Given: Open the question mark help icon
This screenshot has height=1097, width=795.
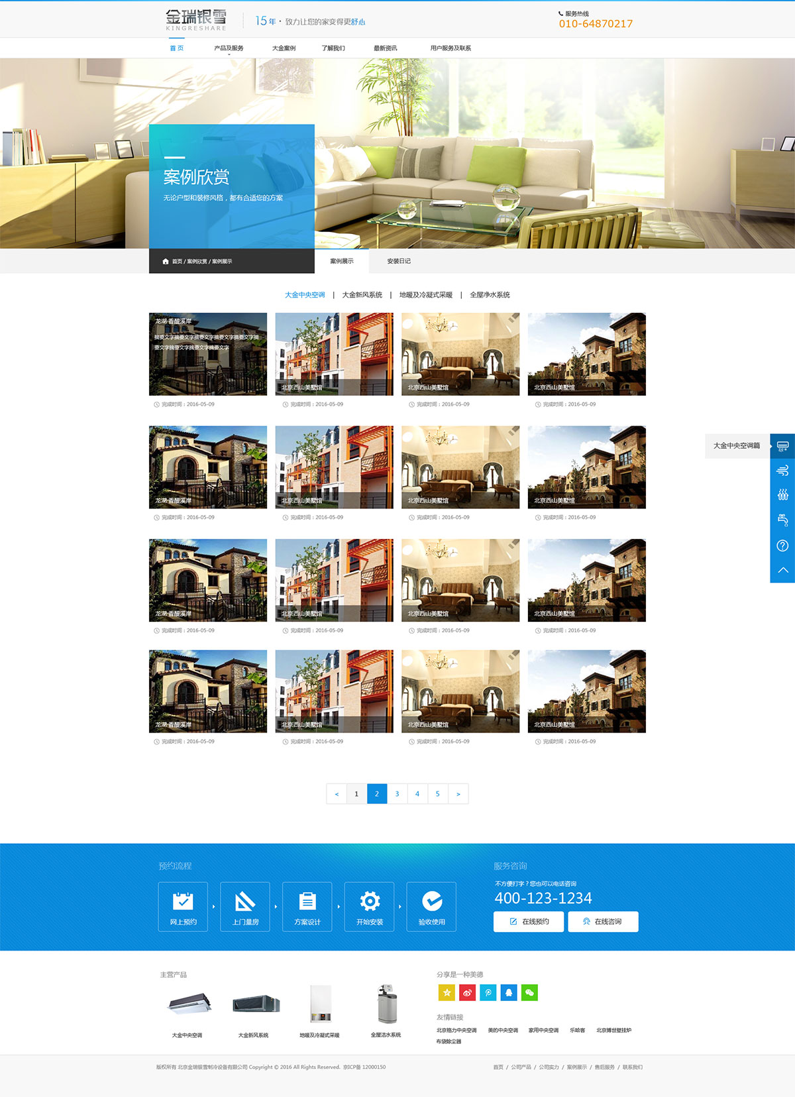Looking at the screenshot, I should [782, 546].
